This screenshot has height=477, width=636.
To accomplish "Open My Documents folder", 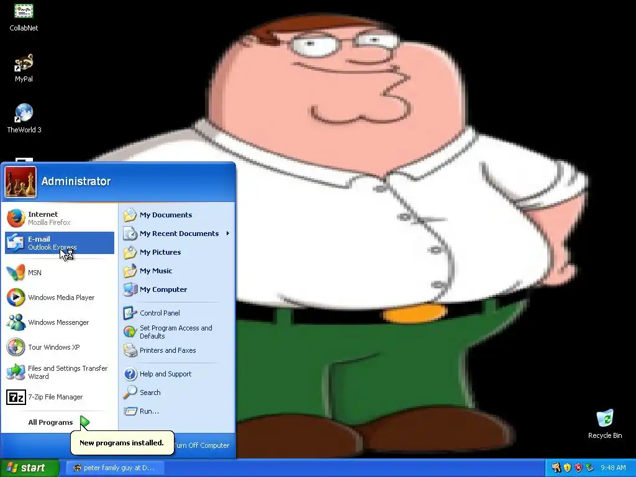I will pyautogui.click(x=176, y=215).
